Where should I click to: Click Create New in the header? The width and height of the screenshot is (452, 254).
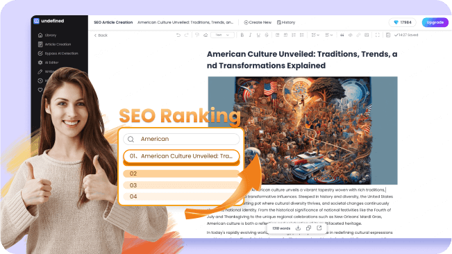pyautogui.click(x=258, y=22)
